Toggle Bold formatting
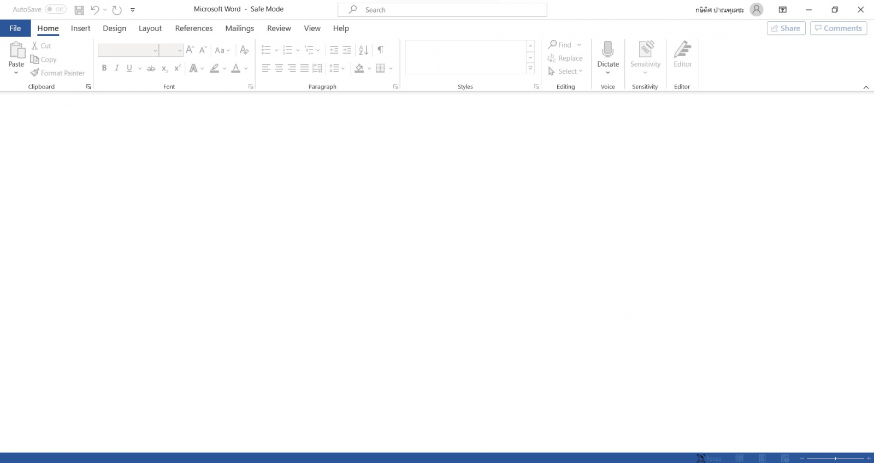 pyautogui.click(x=104, y=68)
